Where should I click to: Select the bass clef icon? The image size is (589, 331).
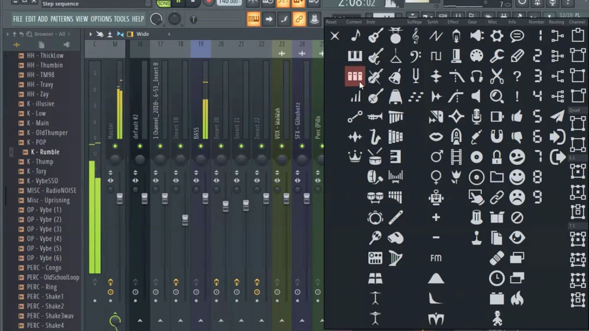click(x=416, y=56)
